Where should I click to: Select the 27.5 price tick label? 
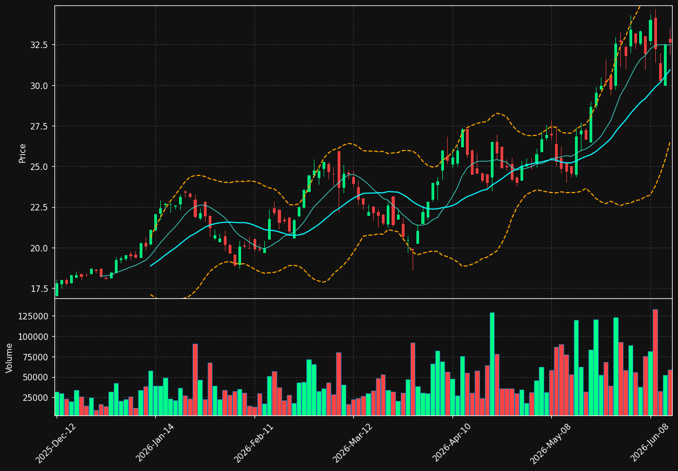tap(39, 126)
